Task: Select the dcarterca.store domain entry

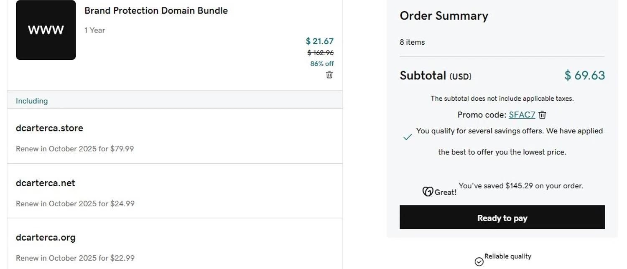Action: pos(49,128)
